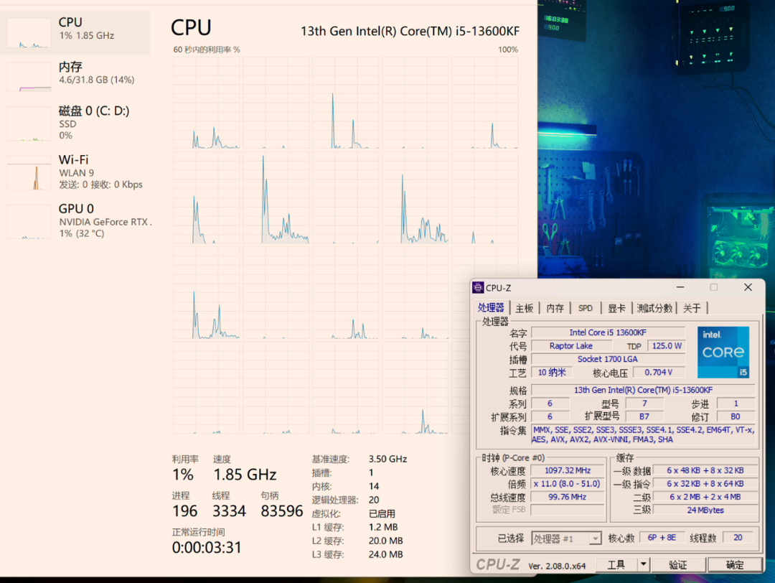Click the multiplier value x 11.0 (8.0 - 51.0)
Screen dimensions: 775x583
pyautogui.click(x=568, y=484)
